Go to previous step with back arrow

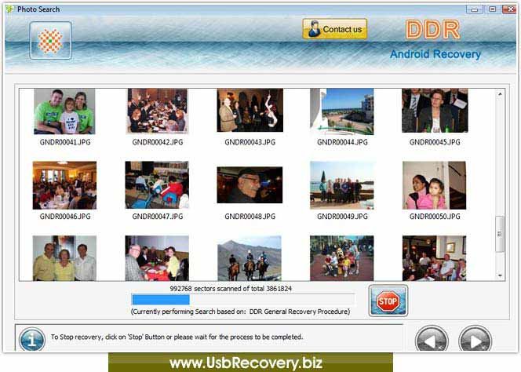point(432,340)
